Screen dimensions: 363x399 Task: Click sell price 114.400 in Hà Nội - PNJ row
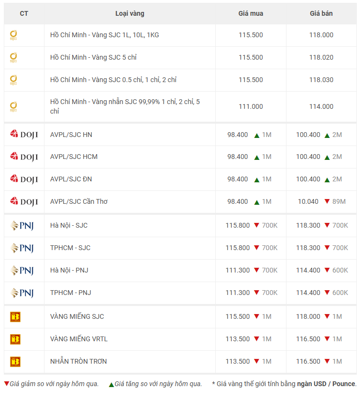pyautogui.click(x=308, y=270)
